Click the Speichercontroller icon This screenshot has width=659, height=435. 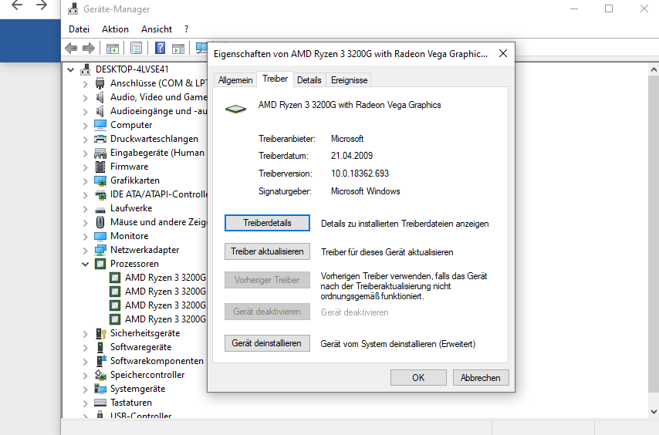(x=100, y=375)
